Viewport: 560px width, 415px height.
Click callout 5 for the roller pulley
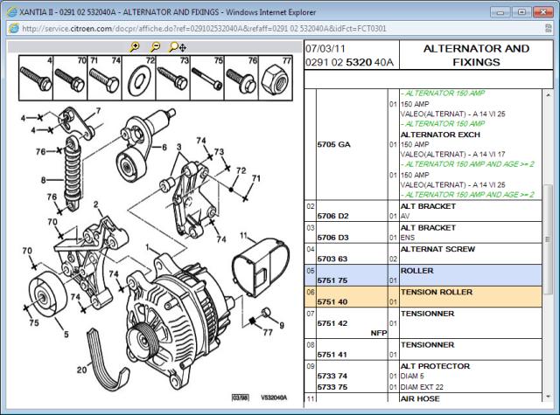pos(66,335)
